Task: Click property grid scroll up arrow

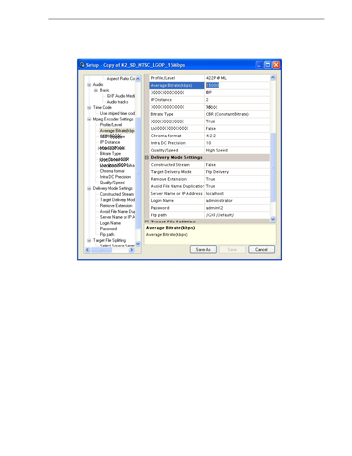Action: [273, 78]
